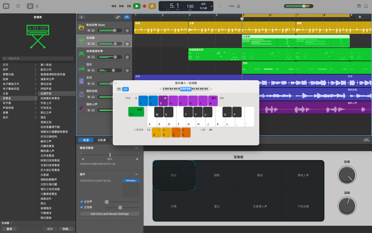Click the 搜索声音 search field
This screenshot has width=372, height=233.
point(38,59)
